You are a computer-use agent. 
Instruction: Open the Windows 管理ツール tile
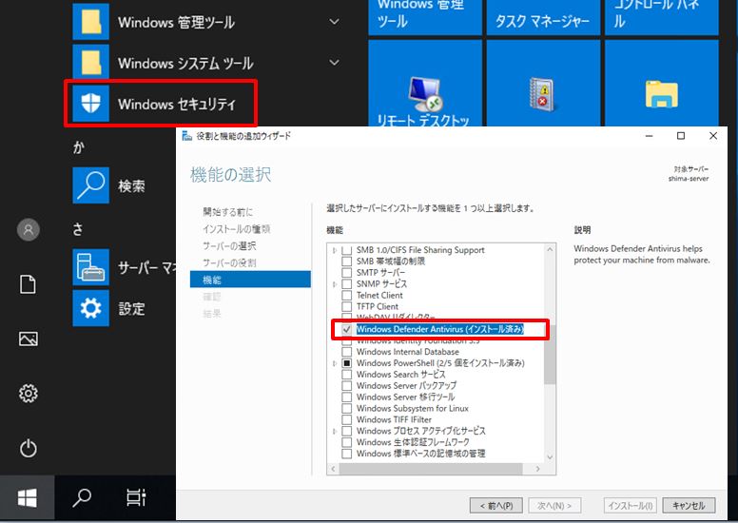tap(425, 17)
